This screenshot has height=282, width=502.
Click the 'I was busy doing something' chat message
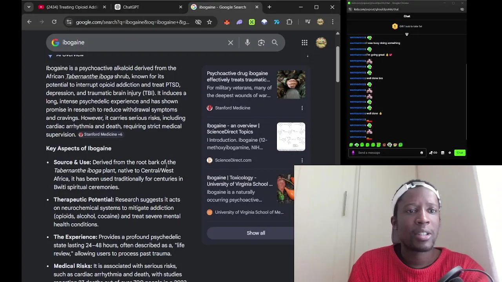383,43
